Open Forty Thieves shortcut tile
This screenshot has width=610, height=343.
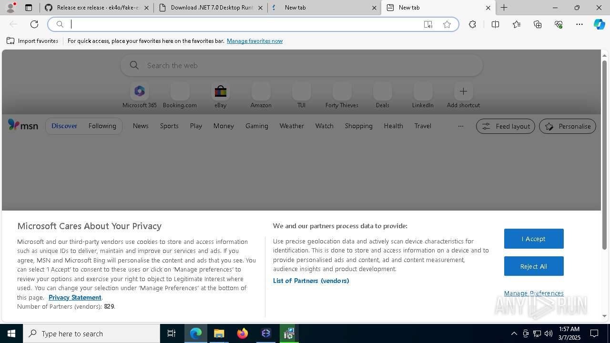pyautogui.click(x=342, y=95)
